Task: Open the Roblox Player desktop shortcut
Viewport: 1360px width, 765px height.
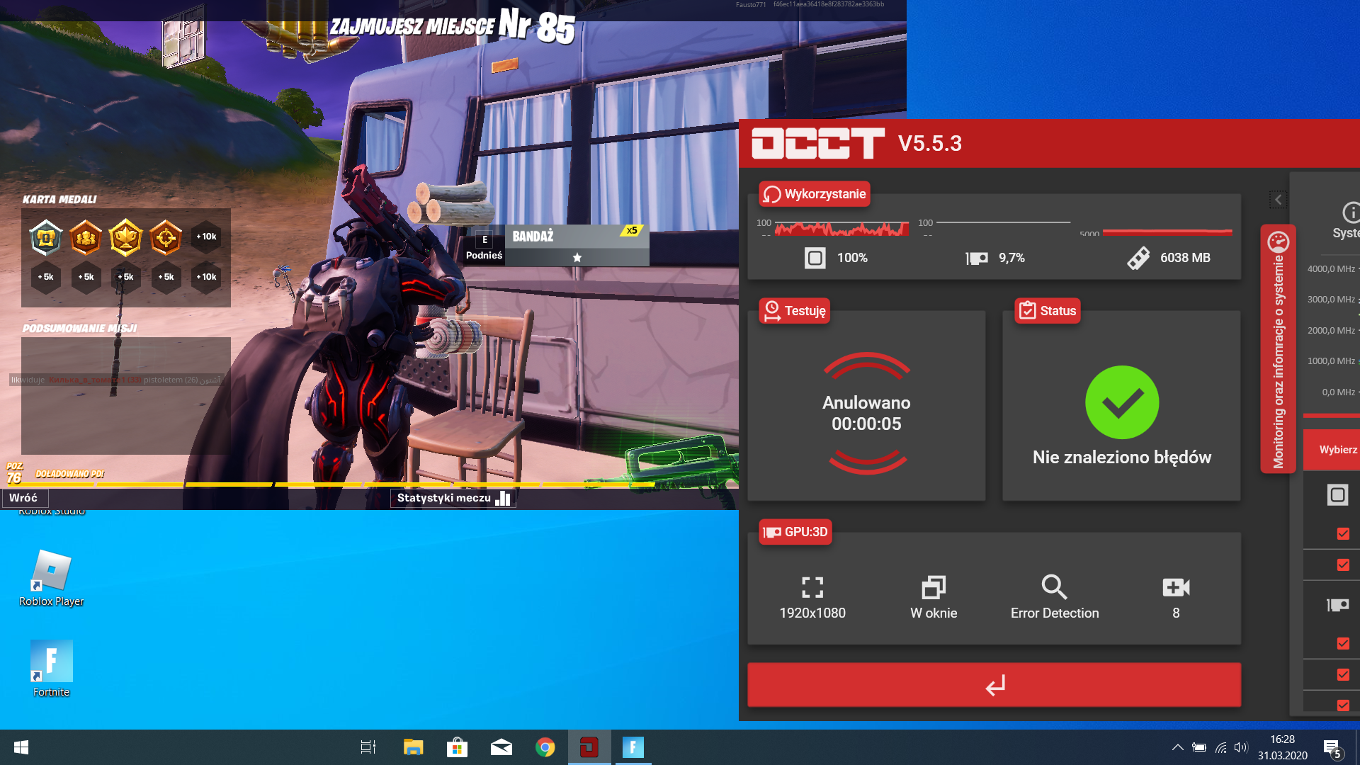Action: pos(51,578)
